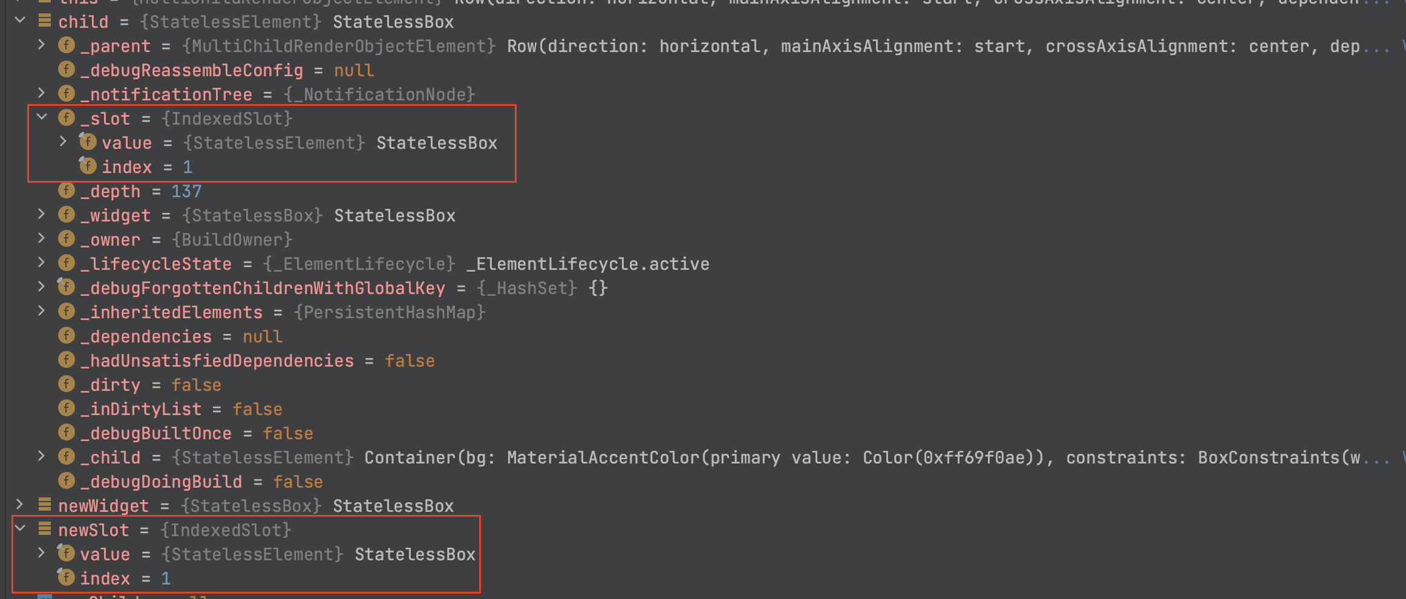The image size is (1406, 599).
Task: Click the field icon next to _dirty
Action: tap(67, 384)
